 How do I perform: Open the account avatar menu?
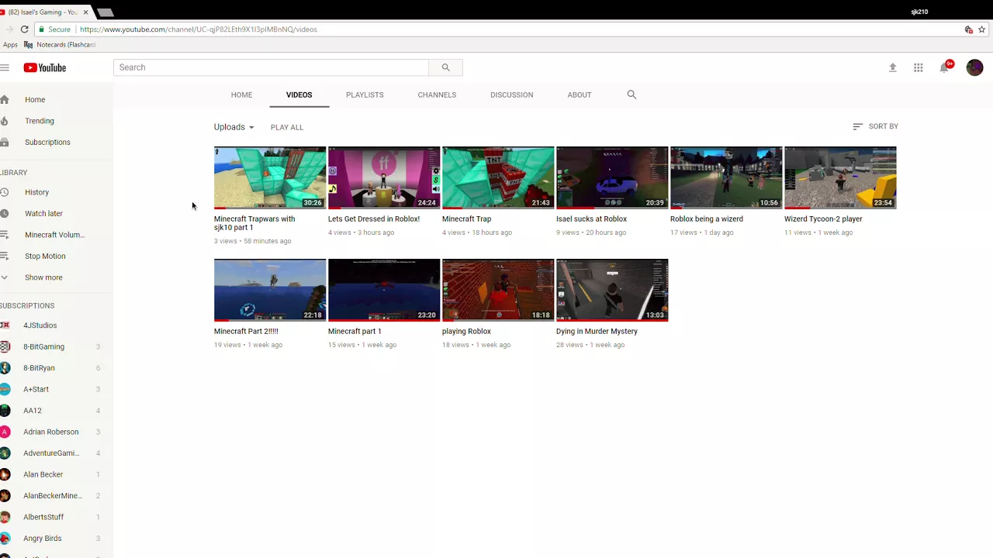(x=974, y=67)
